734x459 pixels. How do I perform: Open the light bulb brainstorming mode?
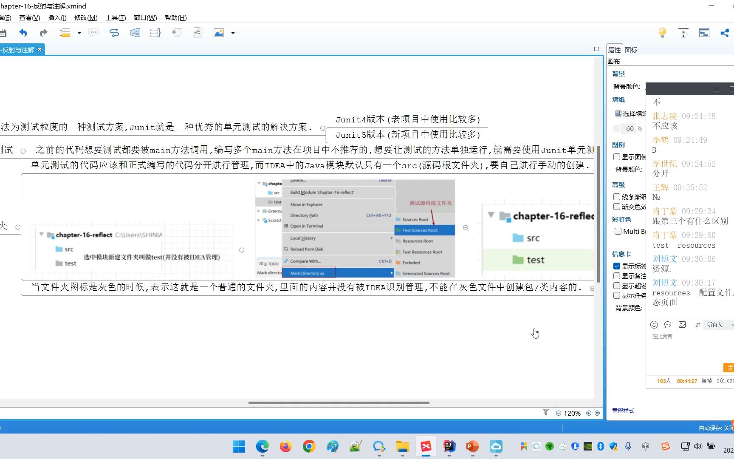(662, 33)
